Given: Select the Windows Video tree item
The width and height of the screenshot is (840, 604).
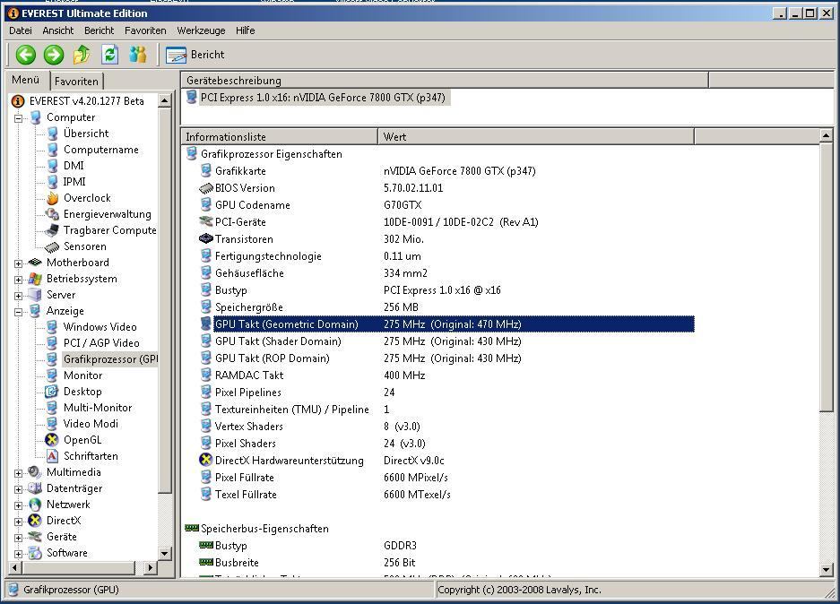Looking at the screenshot, I should pyautogui.click(x=100, y=326).
